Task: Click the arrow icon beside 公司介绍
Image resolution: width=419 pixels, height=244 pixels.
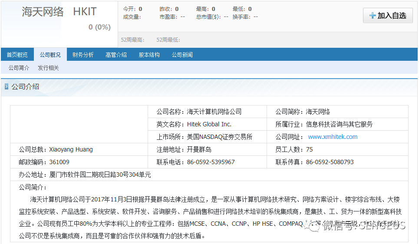Action: (x=7, y=86)
